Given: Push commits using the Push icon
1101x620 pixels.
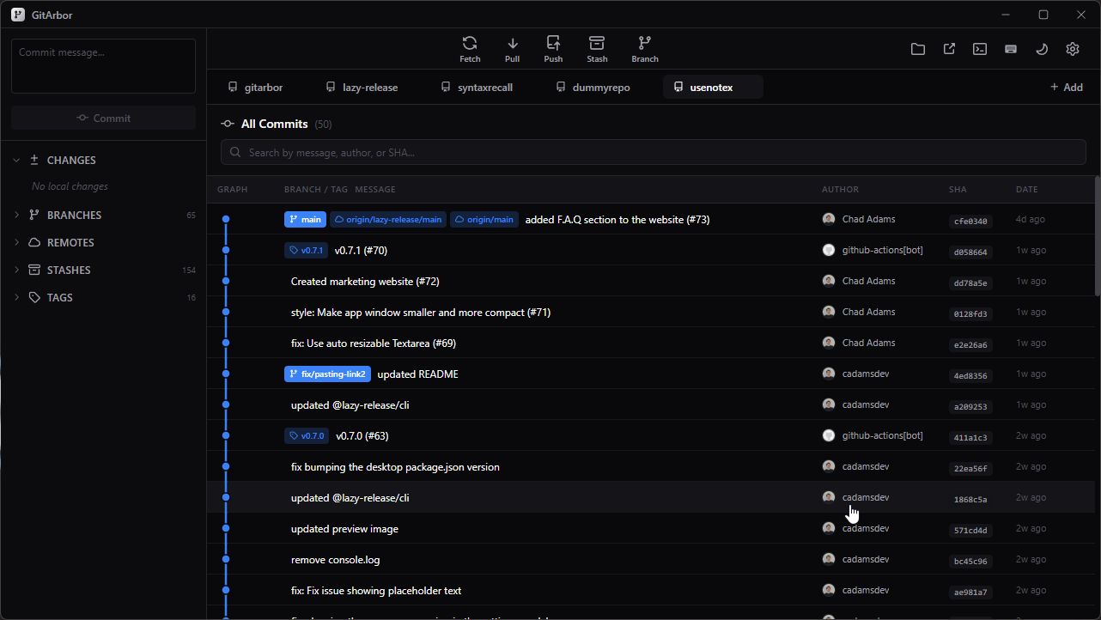Looking at the screenshot, I should [553, 48].
